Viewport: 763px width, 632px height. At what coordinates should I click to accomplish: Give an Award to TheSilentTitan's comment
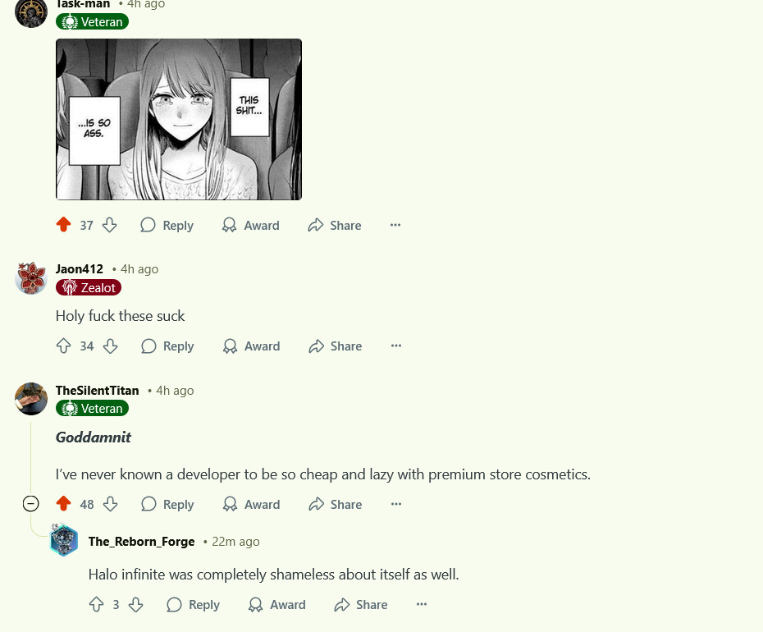coord(251,504)
